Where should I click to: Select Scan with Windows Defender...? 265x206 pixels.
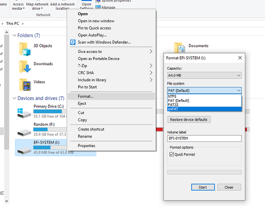pyautogui.click(x=111, y=42)
